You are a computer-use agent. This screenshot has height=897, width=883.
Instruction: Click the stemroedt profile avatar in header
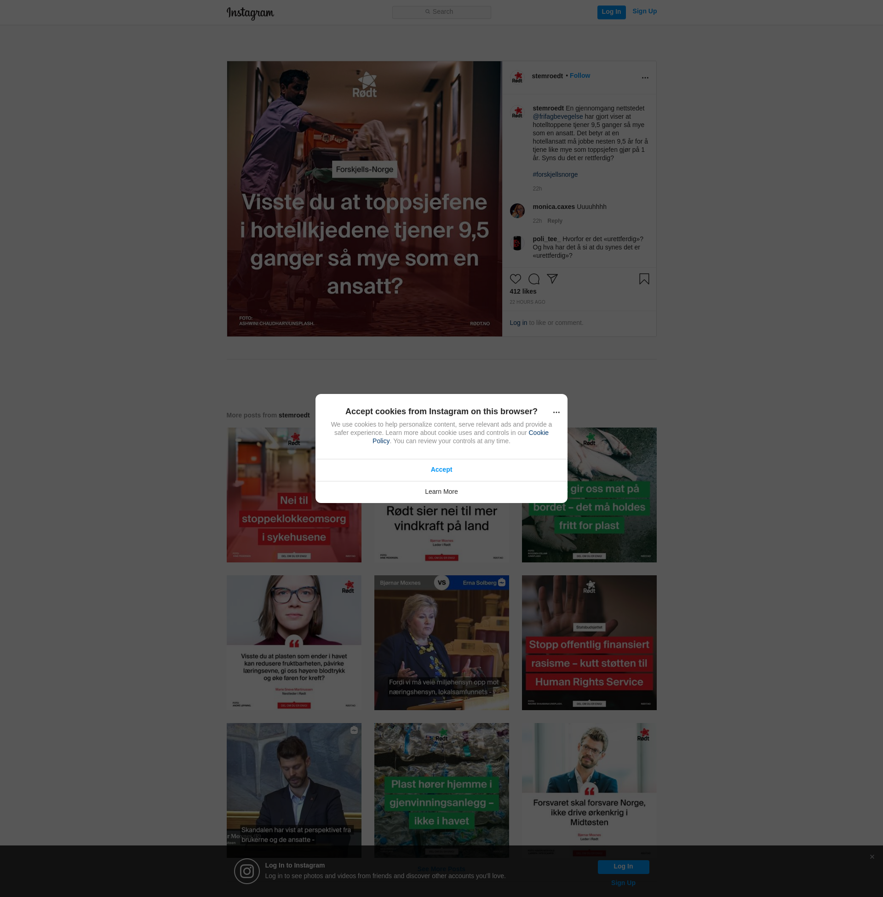pos(517,77)
